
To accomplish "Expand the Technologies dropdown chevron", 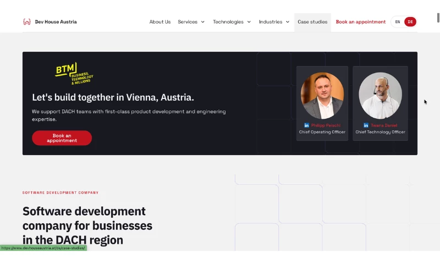I will [249, 22].
